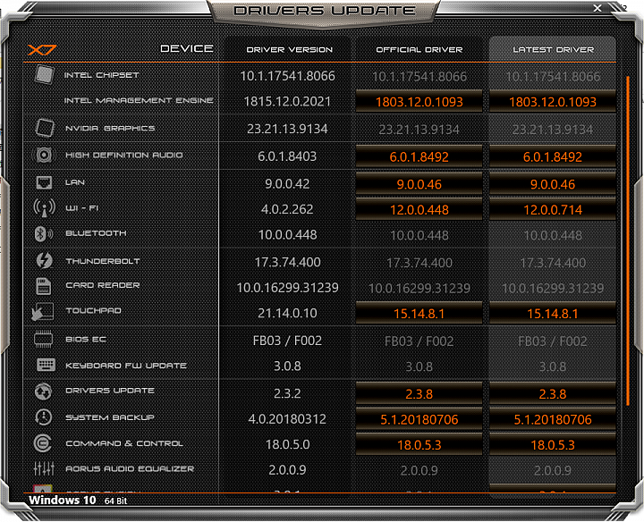Select the Driver Version column header
Image resolution: width=644 pixels, height=522 pixels.
289,50
